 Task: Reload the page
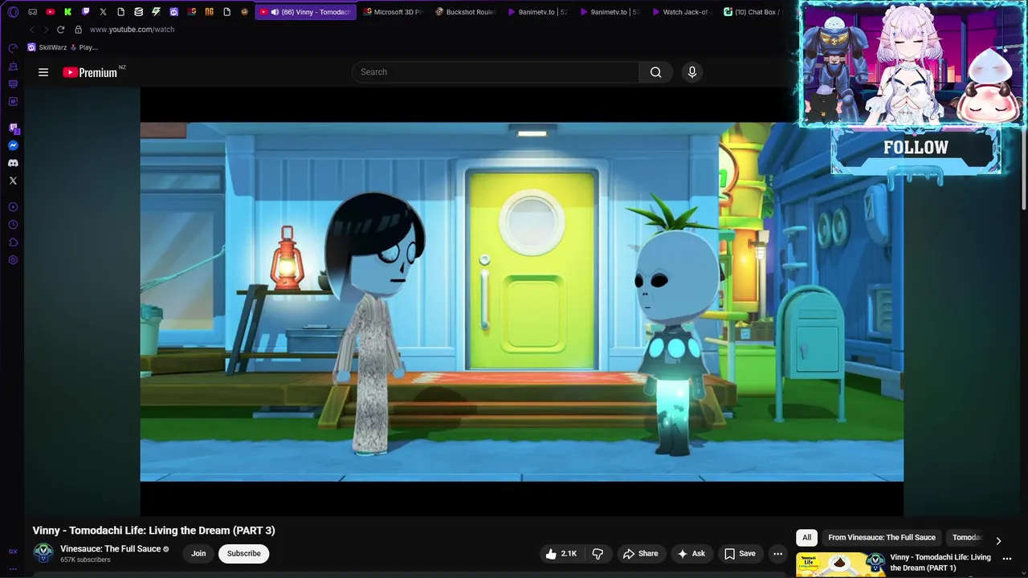tap(60, 30)
